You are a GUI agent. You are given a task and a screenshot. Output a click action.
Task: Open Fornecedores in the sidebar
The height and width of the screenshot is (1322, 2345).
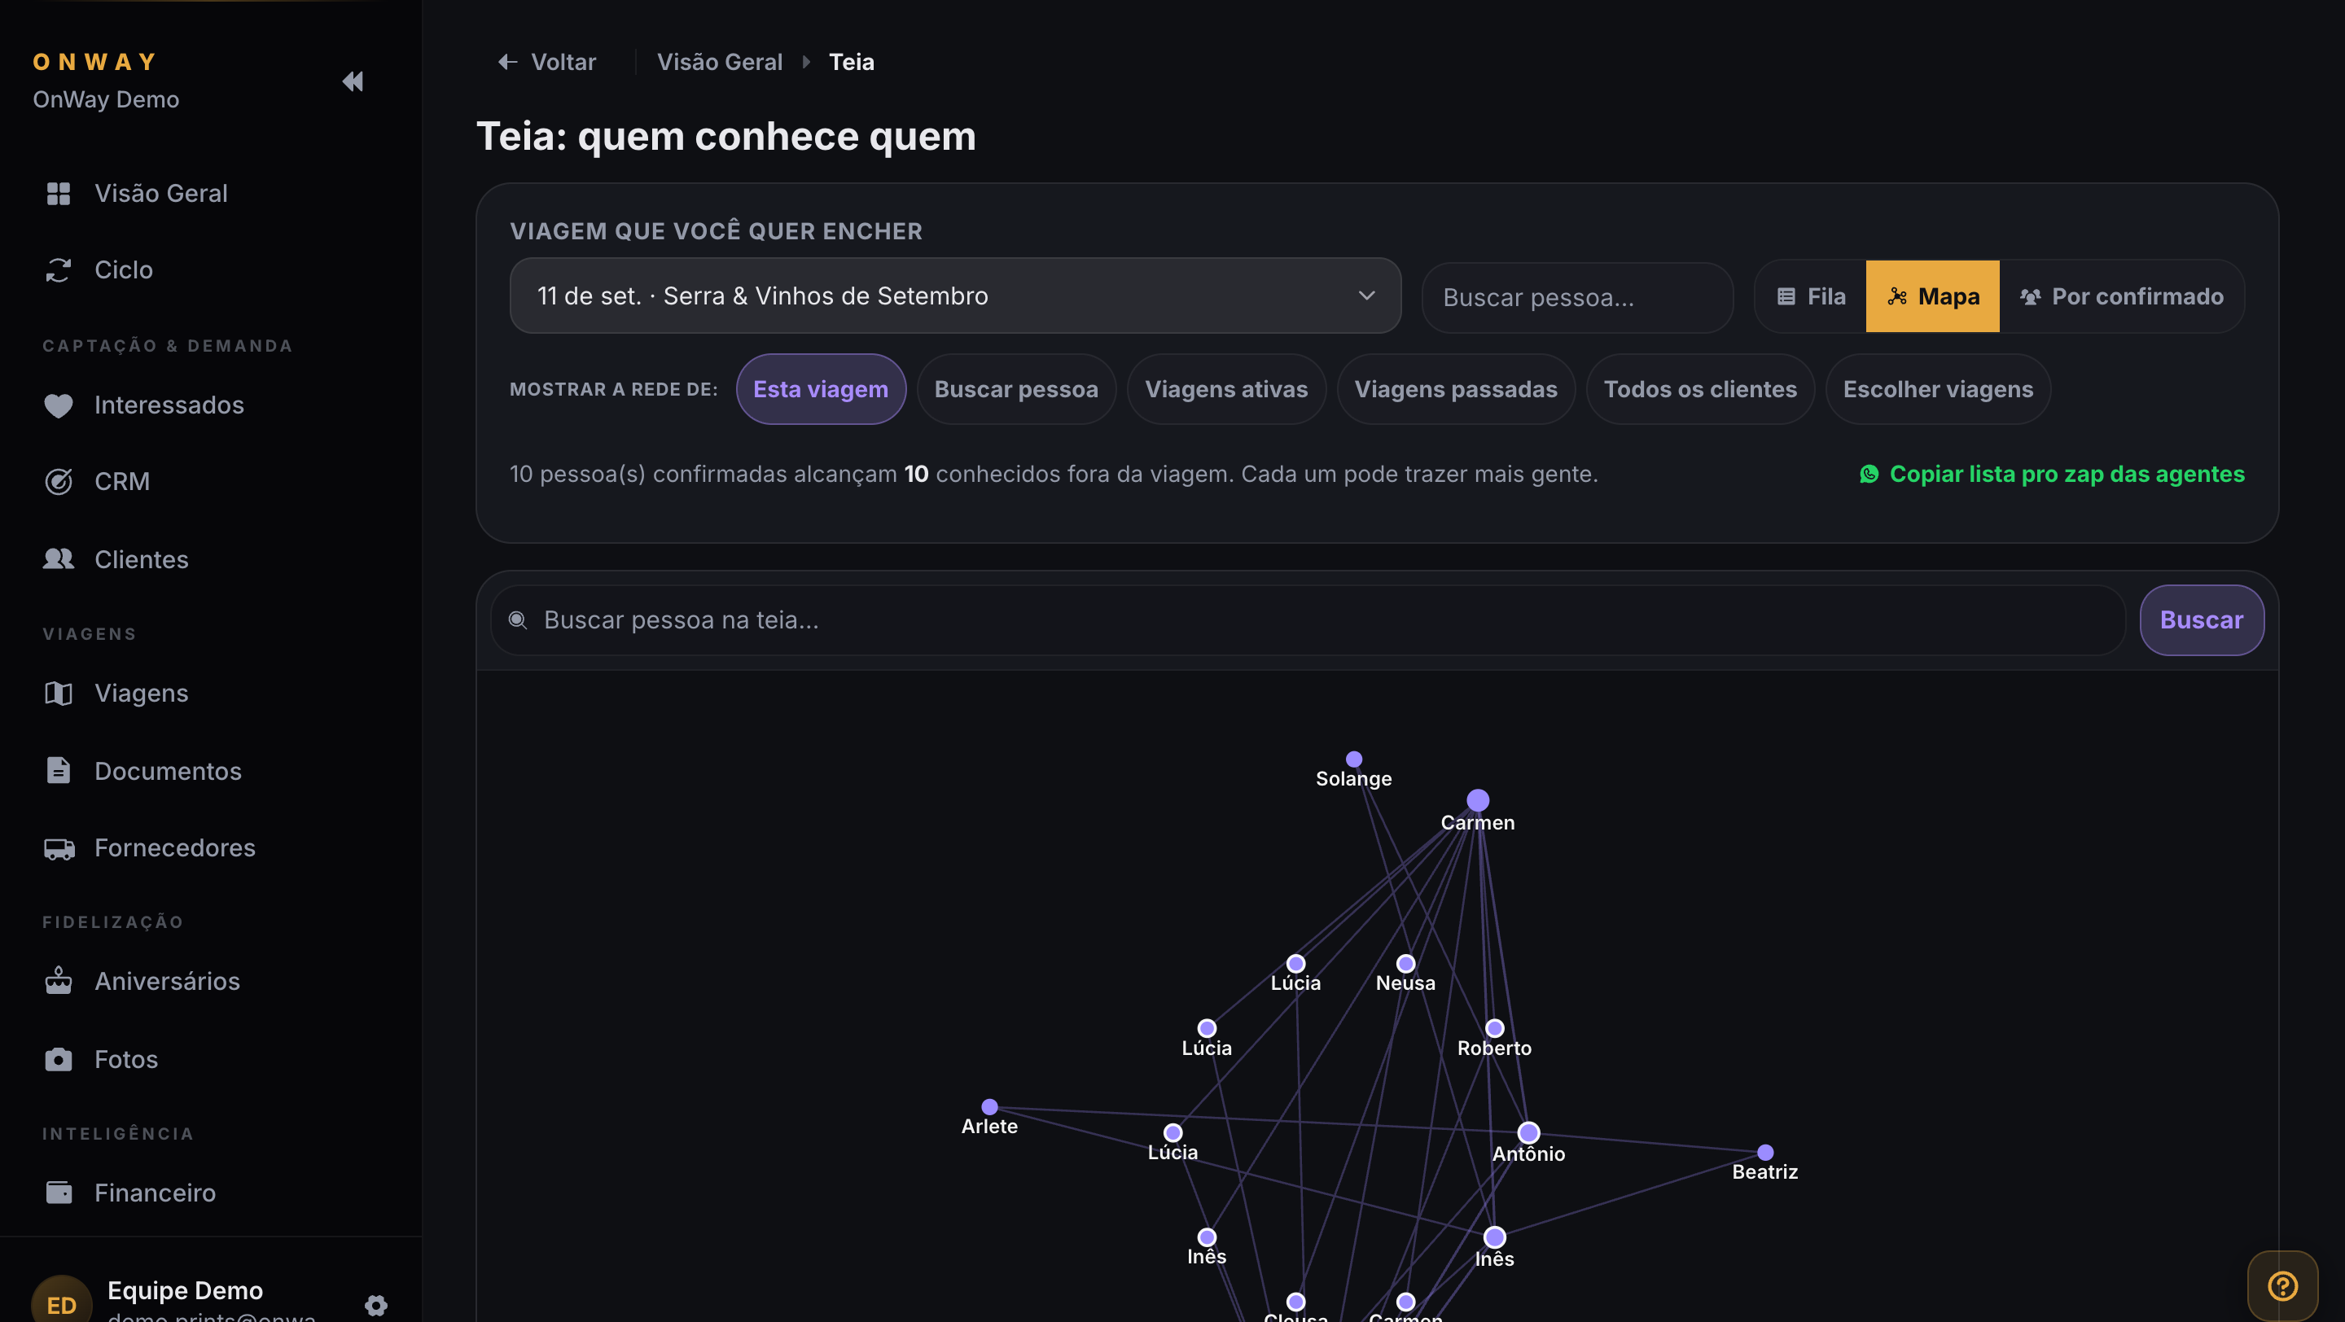pyautogui.click(x=175, y=848)
